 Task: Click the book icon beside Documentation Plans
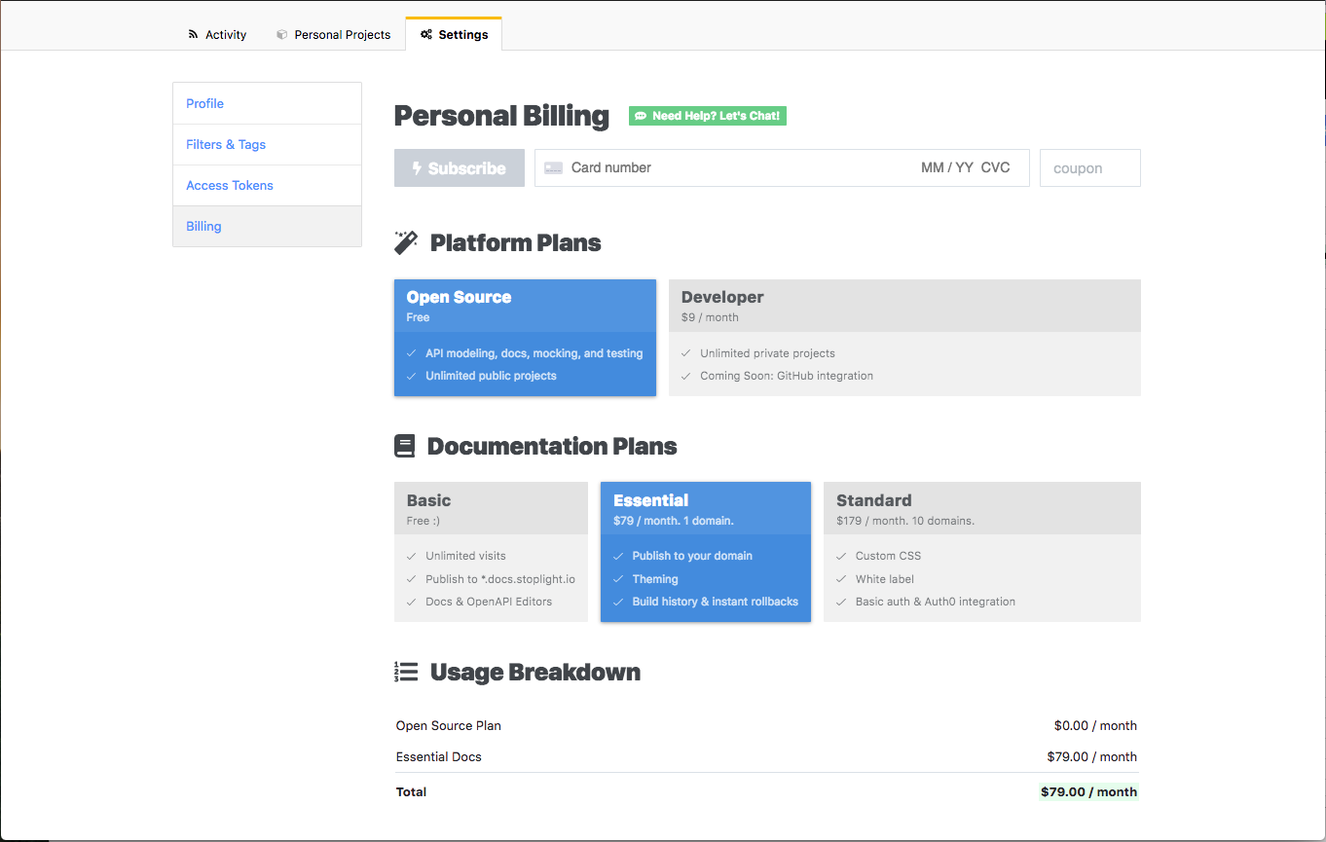pos(404,446)
